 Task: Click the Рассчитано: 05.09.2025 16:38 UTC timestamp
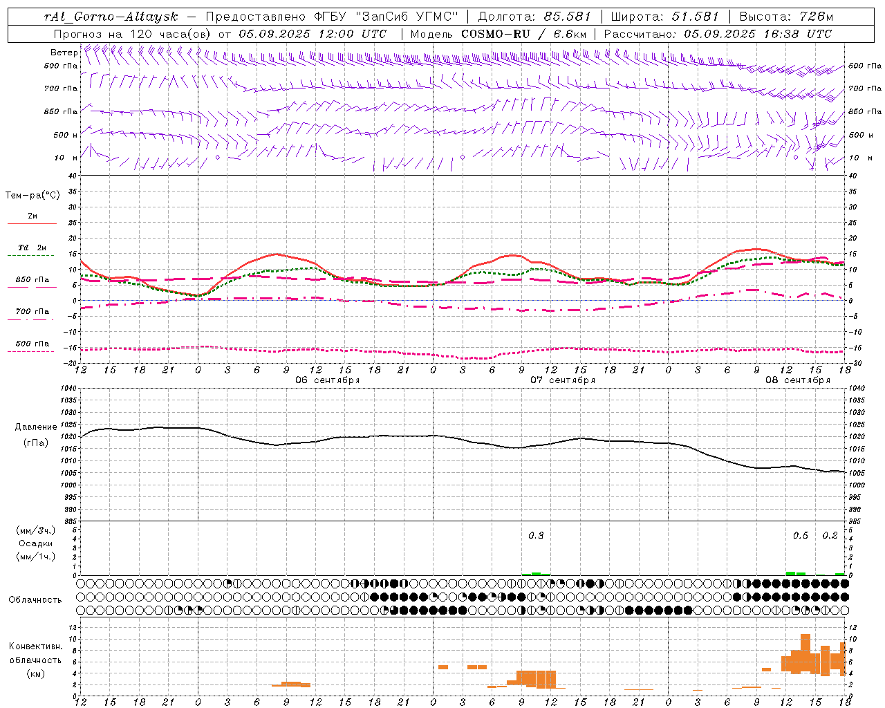[x=718, y=34]
